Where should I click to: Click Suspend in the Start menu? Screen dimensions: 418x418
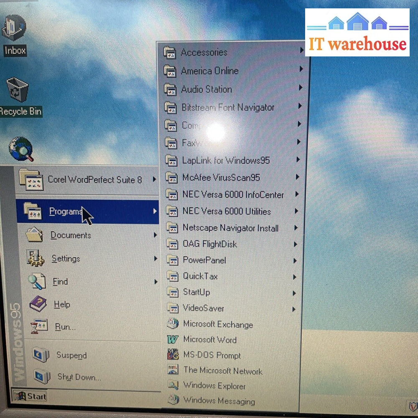point(71,355)
